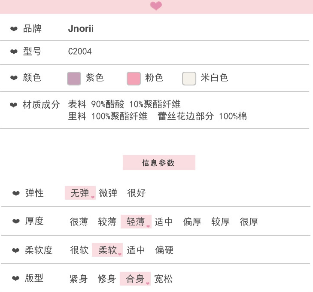
Task: Pick 偏厚 in the thickness row
Action: click(x=192, y=222)
